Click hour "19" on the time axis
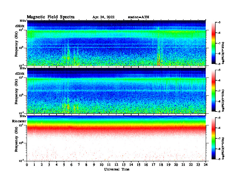Viewport: 245px width, 189px height. pyautogui.click(x=168, y=165)
